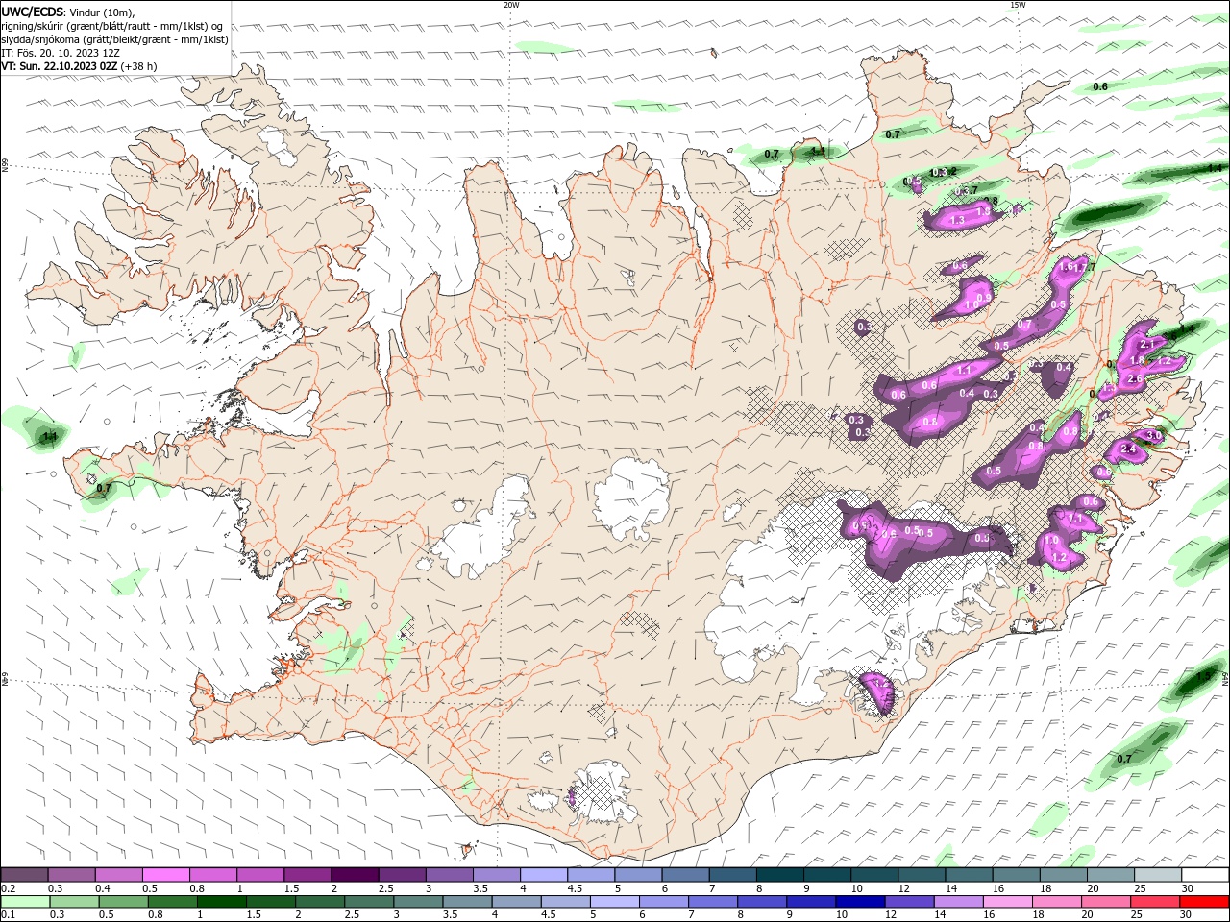Screen dimensions: 1230x922
Task: Pick the snow legend swatch starting at 0.8
Action: click(213, 875)
